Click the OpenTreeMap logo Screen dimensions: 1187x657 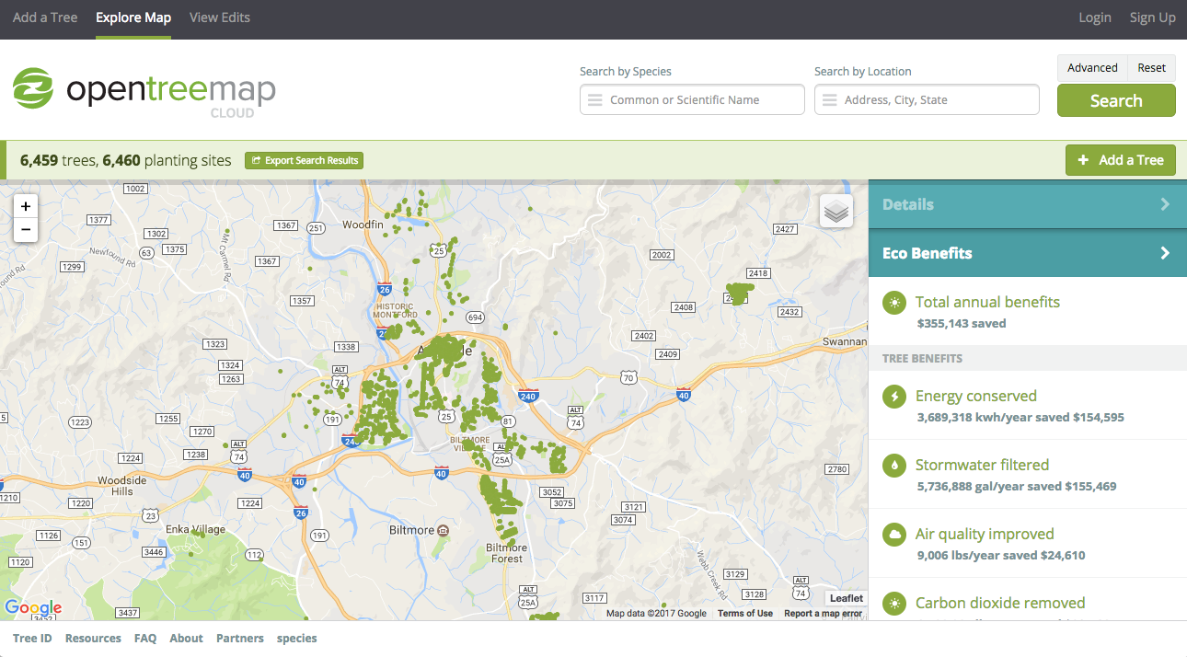[x=144, y=90]
